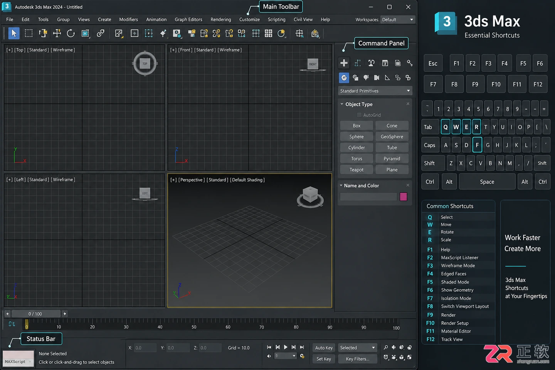Open the Display tab in Command Panel
The height and width of the screenshot is (370, 555).
click(x=398, y=63)
